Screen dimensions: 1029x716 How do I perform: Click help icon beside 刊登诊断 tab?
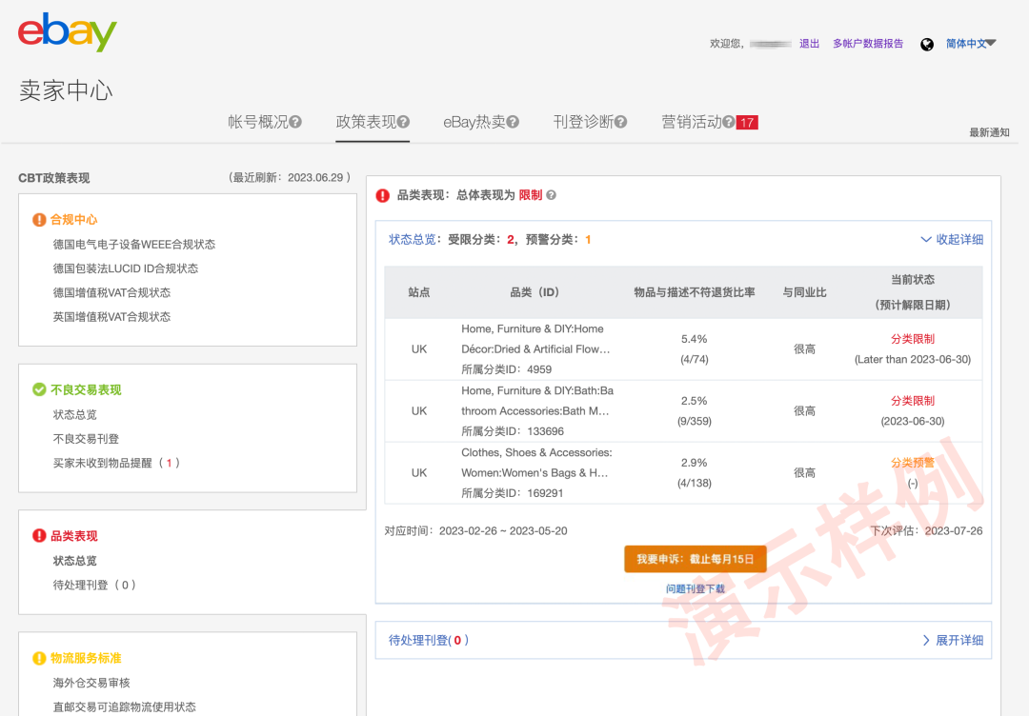pos(620,122)
